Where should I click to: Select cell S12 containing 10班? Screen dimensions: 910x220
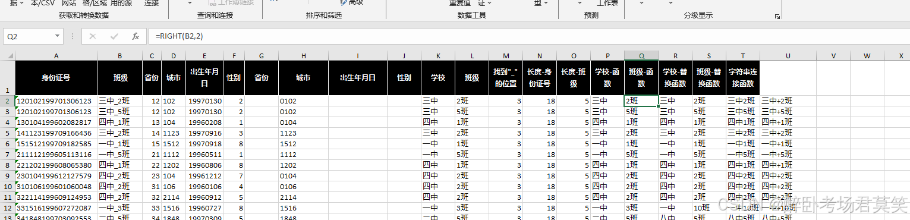(x=709, y=208)
